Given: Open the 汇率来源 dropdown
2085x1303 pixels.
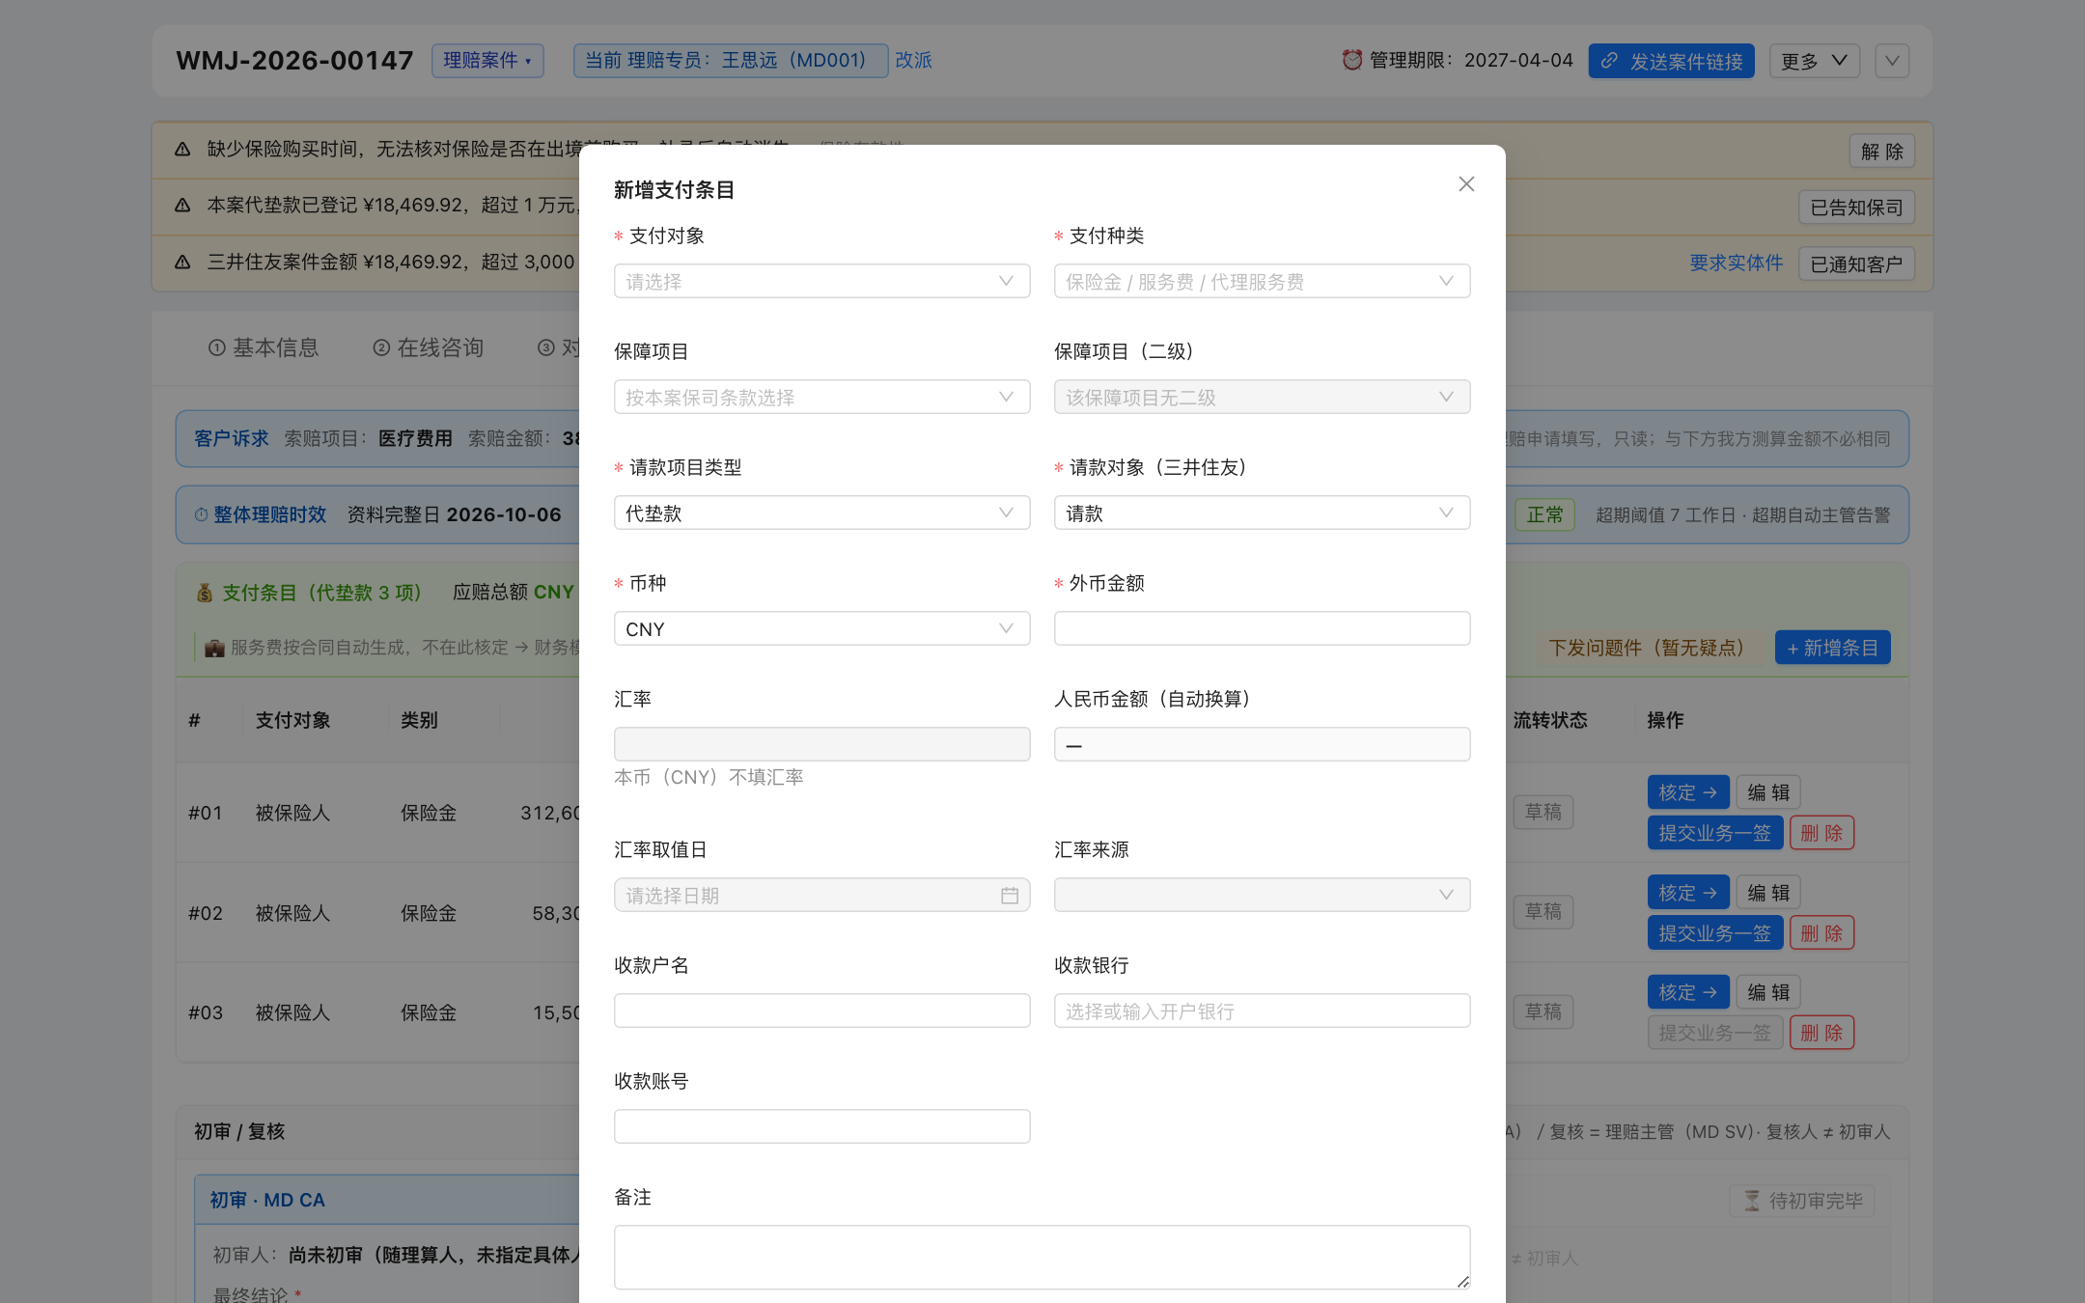Looking at the screenshot, I should pos(1262,895).
